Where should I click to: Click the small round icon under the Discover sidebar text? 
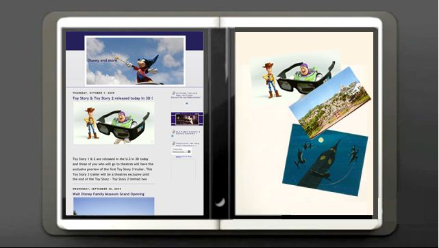(187, 103)
